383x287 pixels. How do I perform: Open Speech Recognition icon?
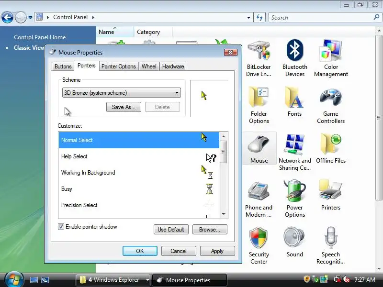[331, 245]
